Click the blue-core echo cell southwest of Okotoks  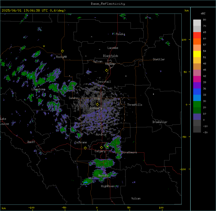[x=87, y=181]
